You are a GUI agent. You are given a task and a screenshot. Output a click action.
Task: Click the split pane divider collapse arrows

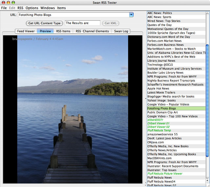(x=145, y=98)
